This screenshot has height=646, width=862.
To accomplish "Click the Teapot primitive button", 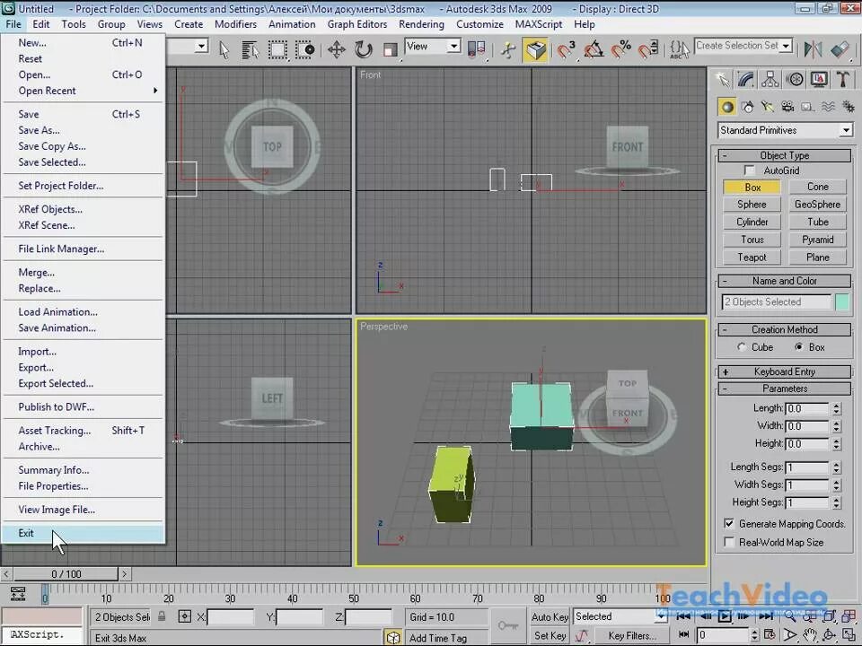I will pos(752,258).
